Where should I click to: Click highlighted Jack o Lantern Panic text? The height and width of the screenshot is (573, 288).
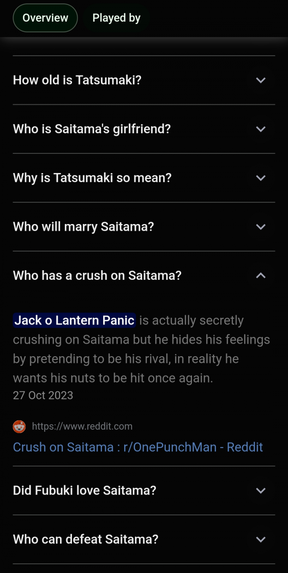coord(74,321)
